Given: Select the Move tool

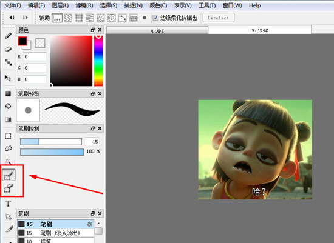Looking at the screenshot, I should [x=8, y=78].
